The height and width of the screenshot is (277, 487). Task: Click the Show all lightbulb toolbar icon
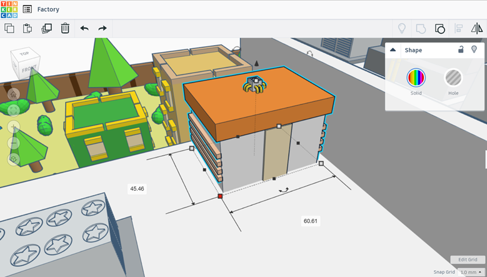[402, 28]
